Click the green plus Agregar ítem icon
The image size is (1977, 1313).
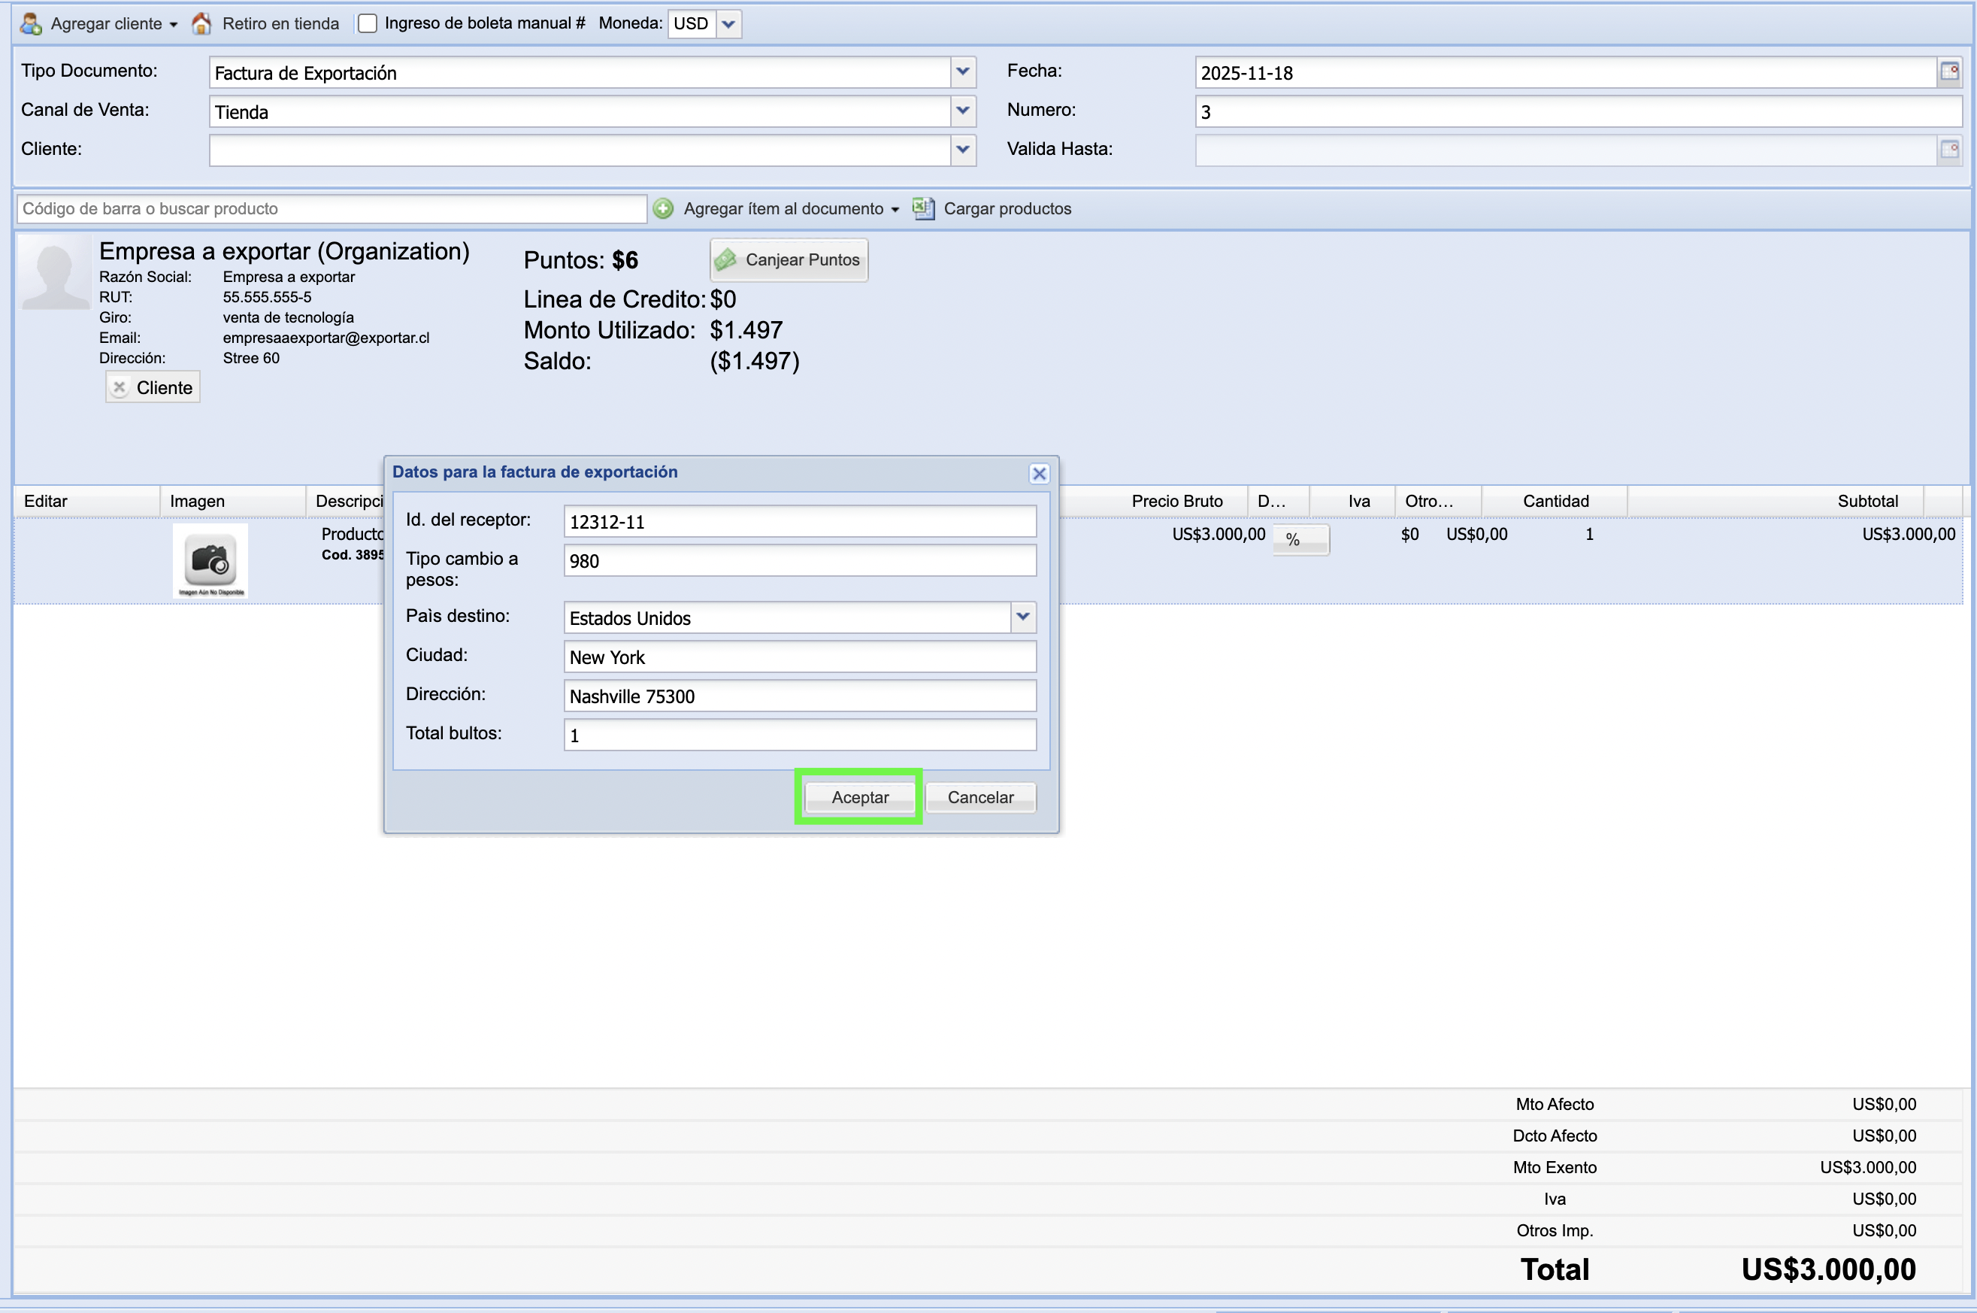click(x=663, y=208)
